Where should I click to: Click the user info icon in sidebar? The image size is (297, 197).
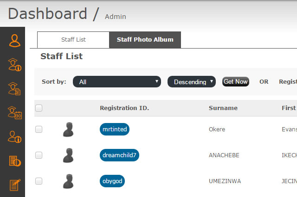(x=15, y=136)
